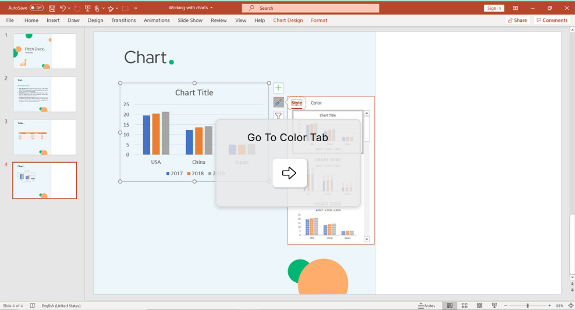The image size is (575, 310).
Task: Switch to Slide Sorter view icon
Action: coord(464,305)
